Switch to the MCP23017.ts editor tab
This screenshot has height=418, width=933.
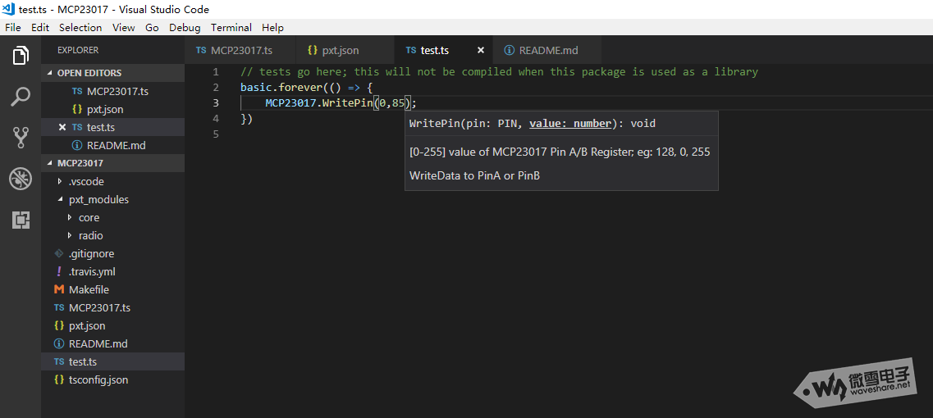[240, 51]
